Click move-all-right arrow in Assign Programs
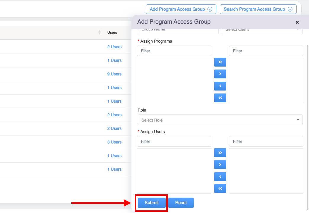 coord(220,62)
